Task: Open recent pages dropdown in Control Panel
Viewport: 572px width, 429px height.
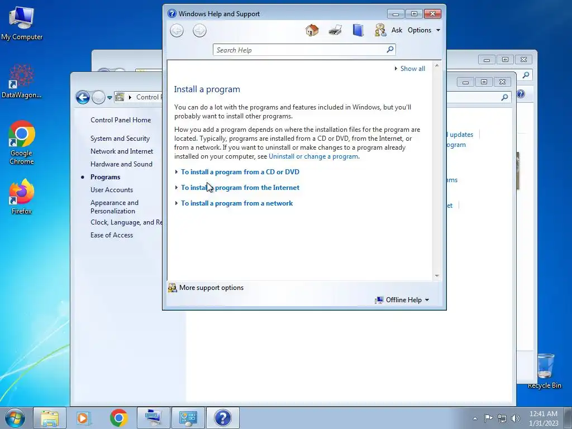Action: [109, 97]
